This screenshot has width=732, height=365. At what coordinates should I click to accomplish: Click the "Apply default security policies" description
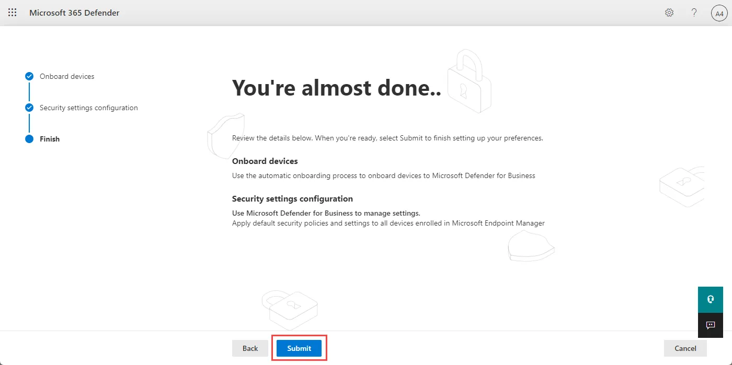[x=388, y=223]
